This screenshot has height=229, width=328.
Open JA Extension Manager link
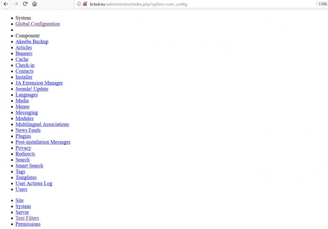coord(39,83)
